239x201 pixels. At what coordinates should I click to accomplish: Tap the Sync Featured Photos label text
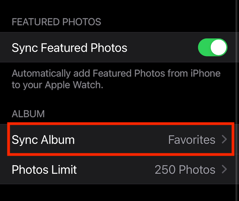(69, 48)
